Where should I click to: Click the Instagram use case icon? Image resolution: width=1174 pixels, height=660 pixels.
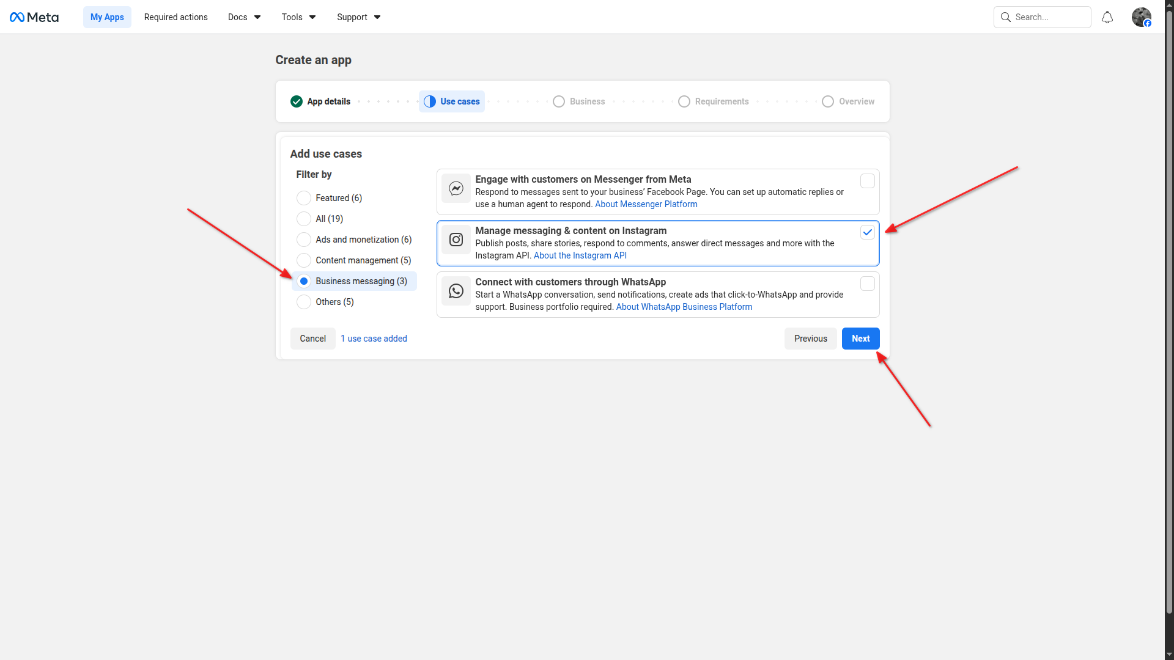(x=456, y=240)
